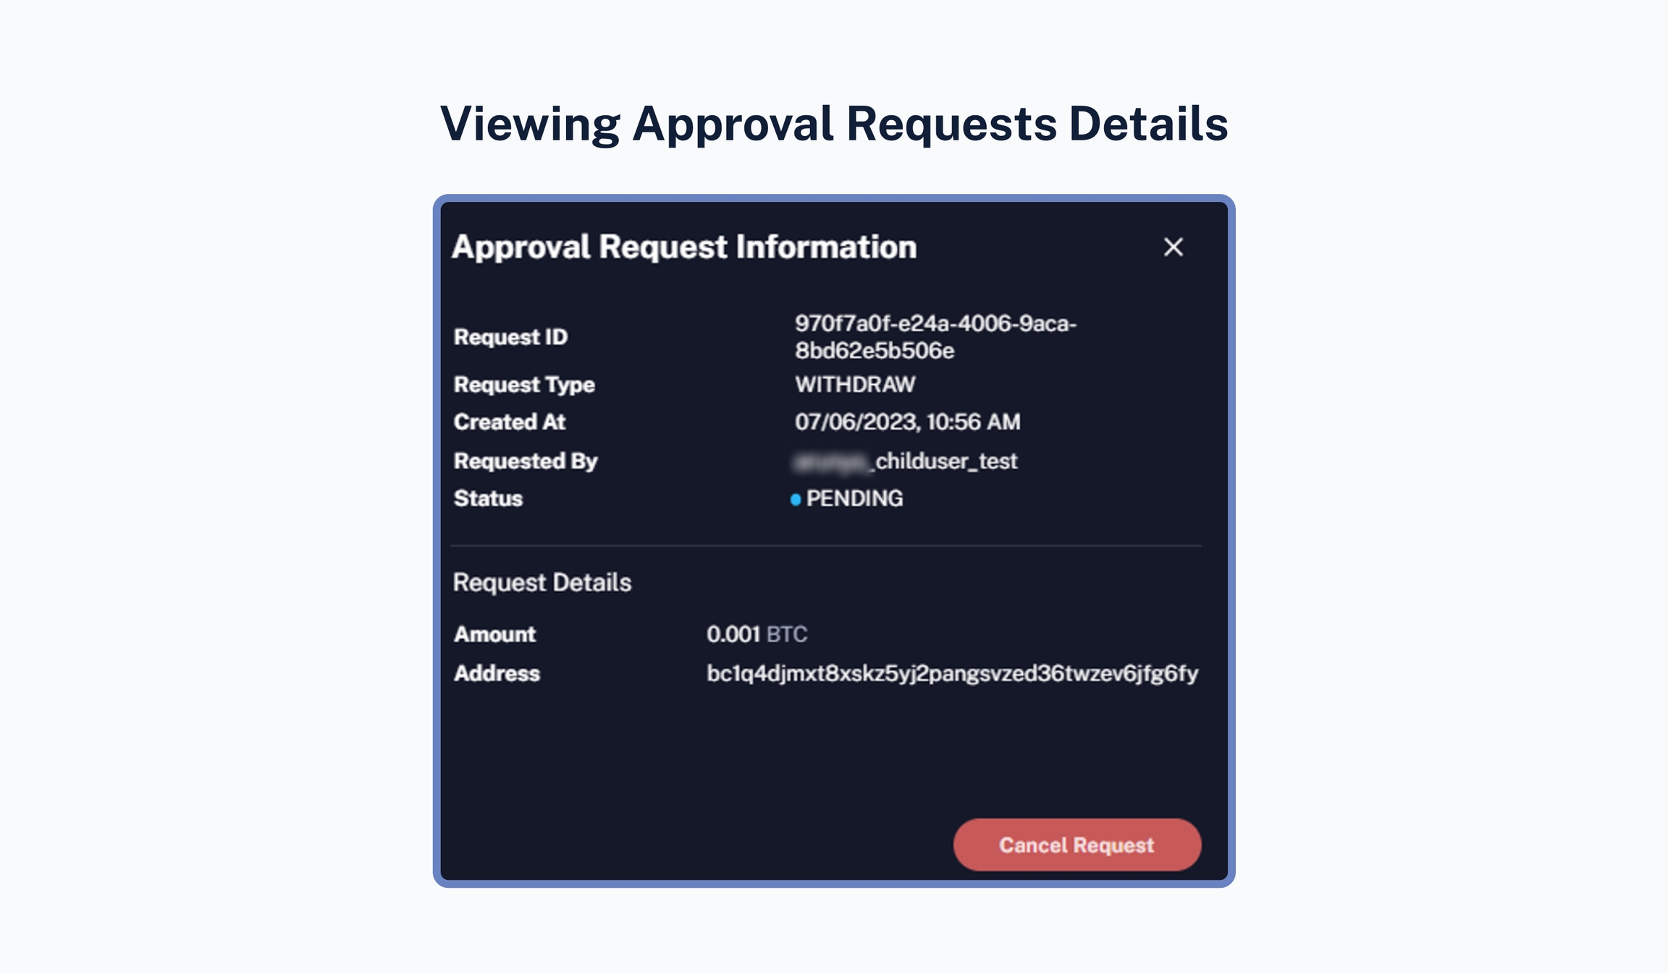
Task: Click the BTC withdrawal address
Action: (952, 674)
